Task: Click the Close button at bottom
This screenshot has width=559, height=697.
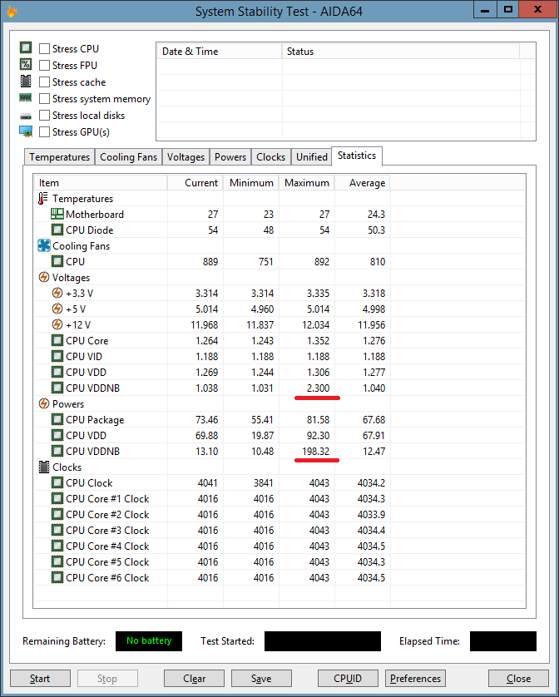Action: 518,679
